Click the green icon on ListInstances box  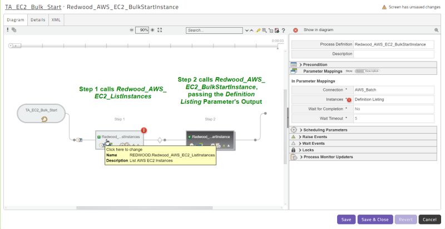point(99,137)
